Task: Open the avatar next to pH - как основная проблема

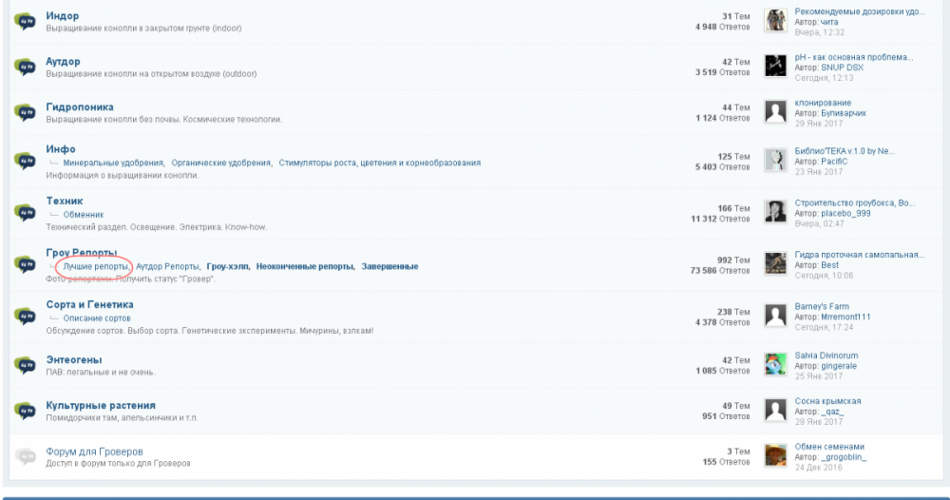Action: pyautogui.click(x=775, y=66)
